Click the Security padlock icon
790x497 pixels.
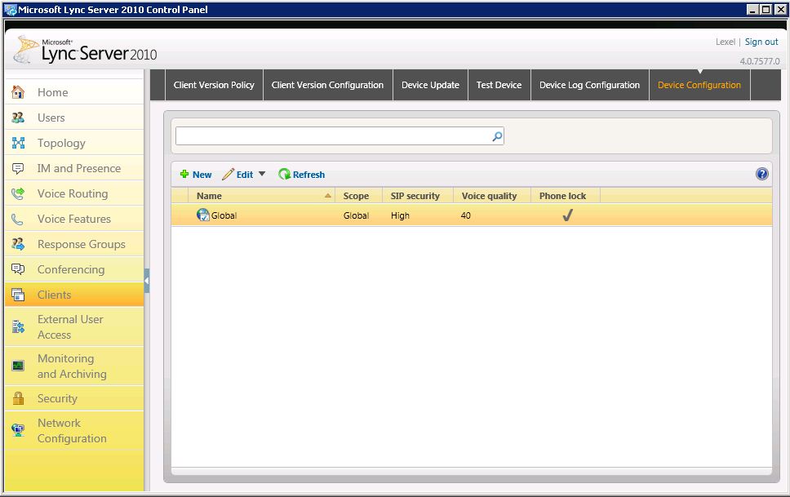pos(18,398)
